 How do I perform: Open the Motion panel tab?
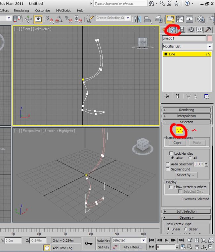[x=191, y=30]
